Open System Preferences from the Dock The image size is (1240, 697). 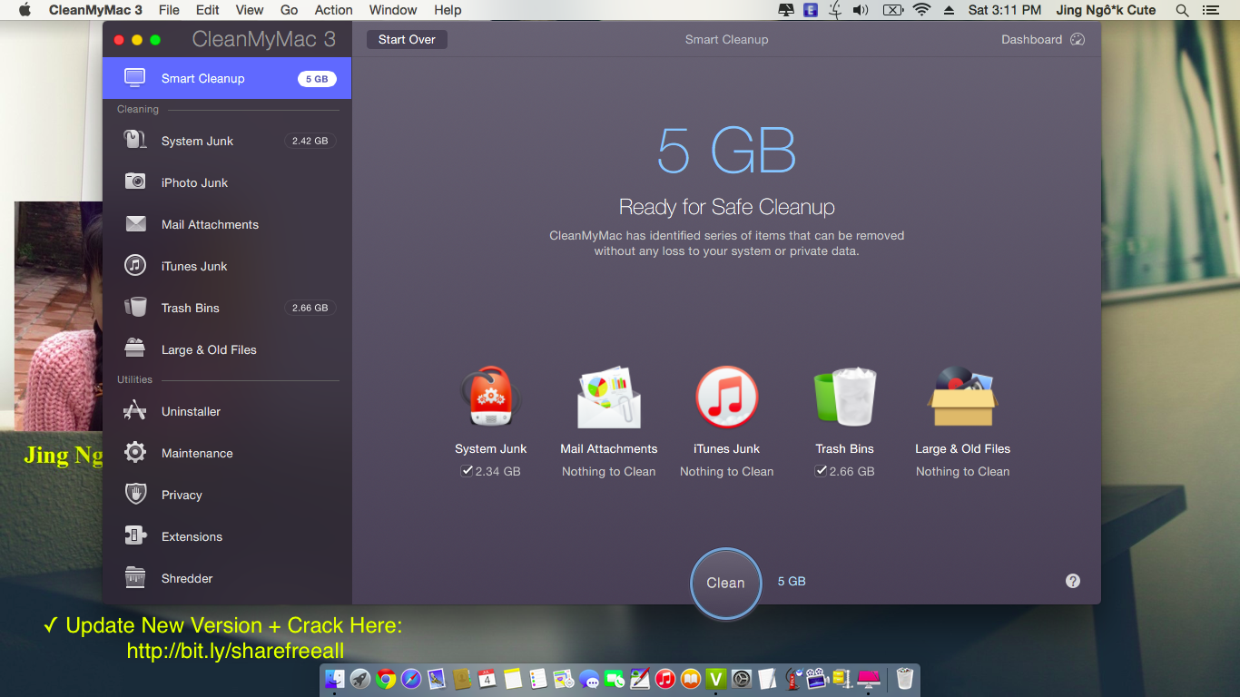742,678
